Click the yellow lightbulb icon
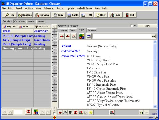 pyautogui.click(x=91, y=113)
